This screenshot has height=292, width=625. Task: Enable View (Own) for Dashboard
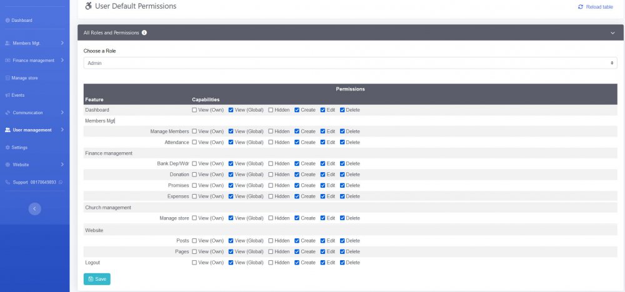click(x=194, y=110)
